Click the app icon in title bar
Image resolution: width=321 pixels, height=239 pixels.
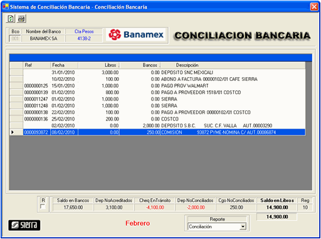6,7
